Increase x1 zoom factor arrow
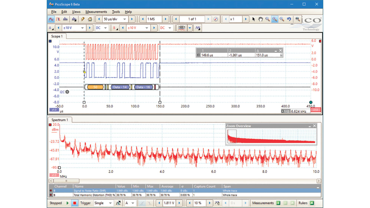Viewport: 370px width, 208px height. coord(246,19)
